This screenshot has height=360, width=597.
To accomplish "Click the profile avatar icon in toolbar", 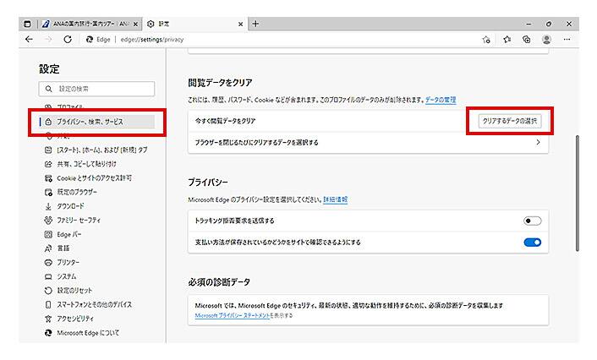I will point(547,40).
